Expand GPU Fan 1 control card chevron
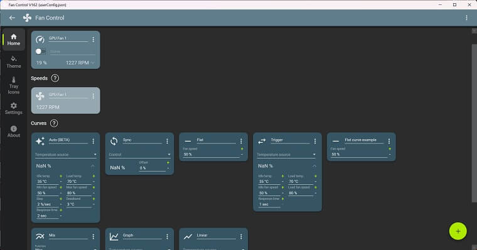Screen dimensions: 477x250 93,63
